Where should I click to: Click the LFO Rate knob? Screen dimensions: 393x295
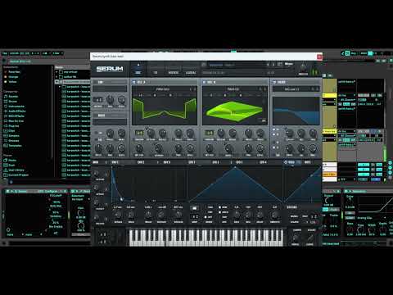tap(237, 215)
